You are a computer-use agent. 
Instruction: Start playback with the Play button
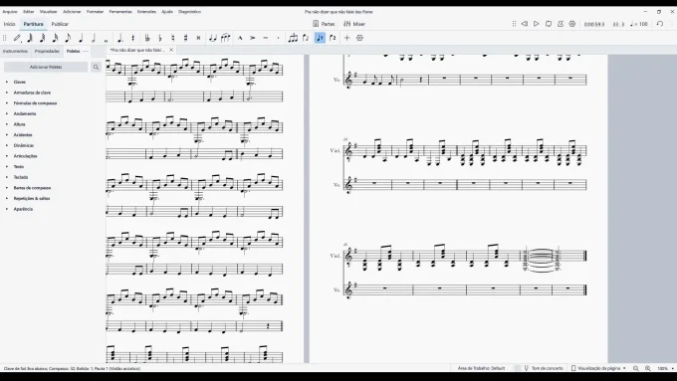[x=537, y=24]
